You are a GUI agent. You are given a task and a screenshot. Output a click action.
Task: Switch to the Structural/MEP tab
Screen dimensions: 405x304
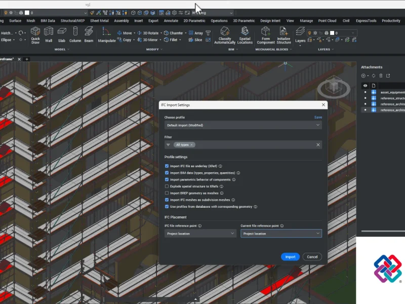point(72,21)
